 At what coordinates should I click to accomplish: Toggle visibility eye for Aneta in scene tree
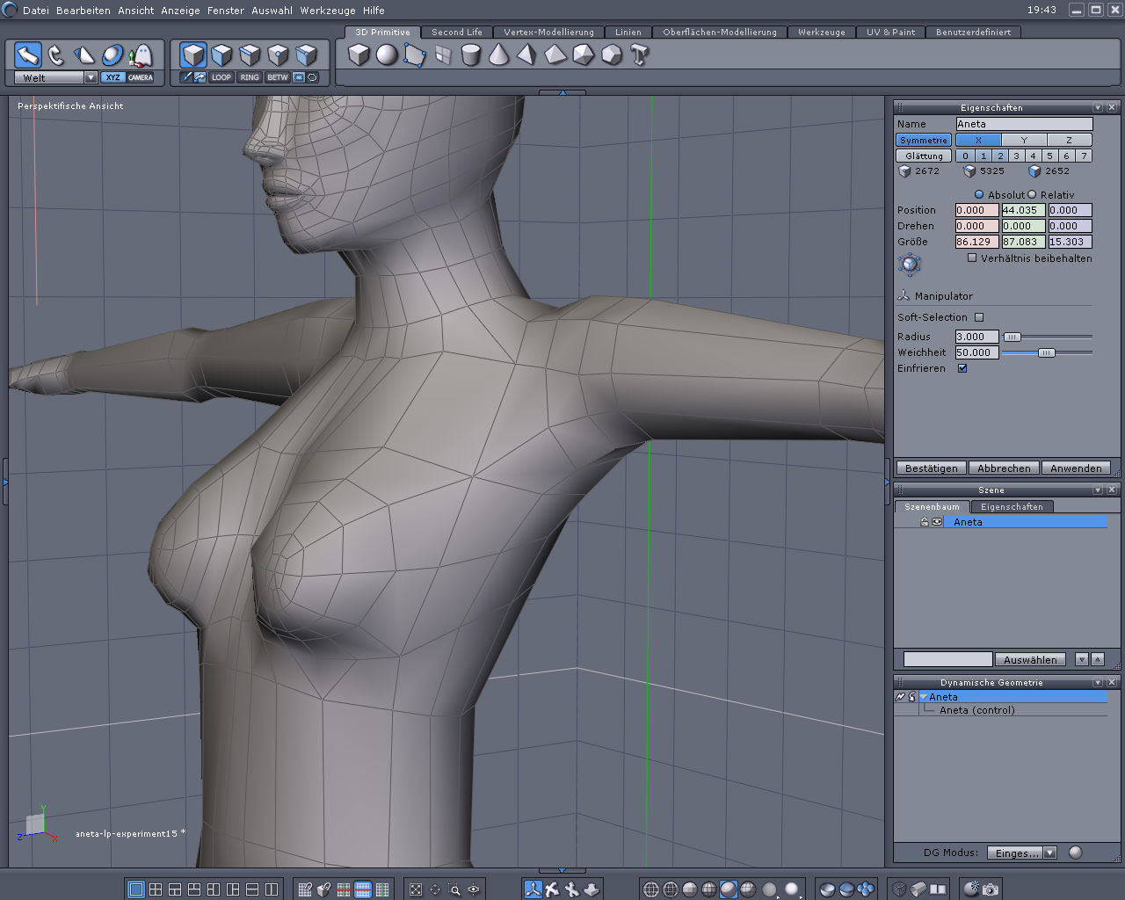point(937,522)
